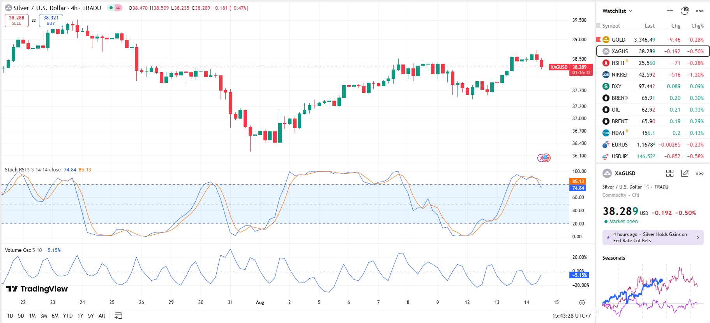Open the timezone menu showing UTC+7

click(571, 316)
